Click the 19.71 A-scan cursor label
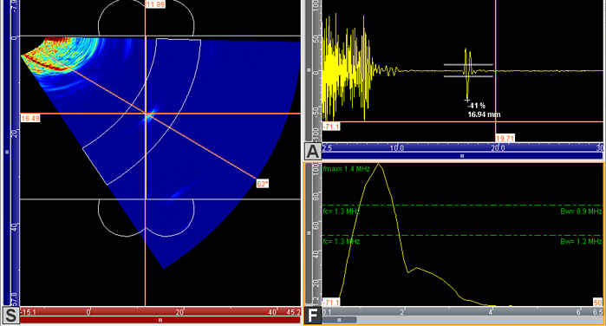The width and height of the screenshot is (606, 326). 505,138
